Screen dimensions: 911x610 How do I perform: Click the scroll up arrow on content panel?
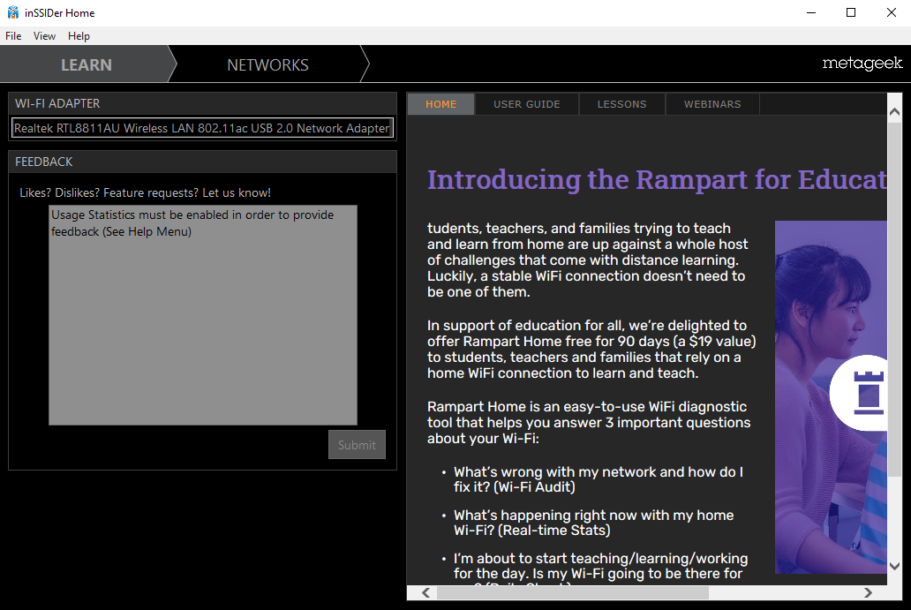[894, 113]
